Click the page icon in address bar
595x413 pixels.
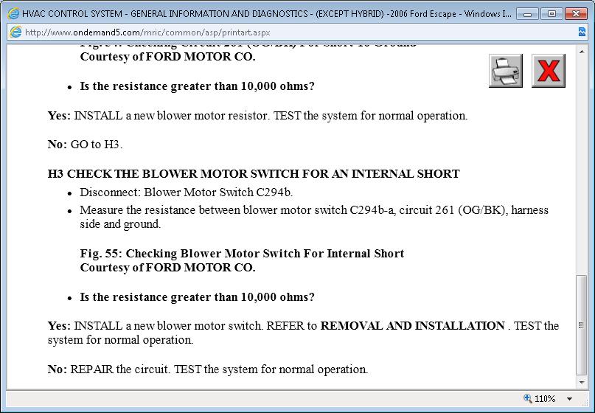(x=15, y=32)
